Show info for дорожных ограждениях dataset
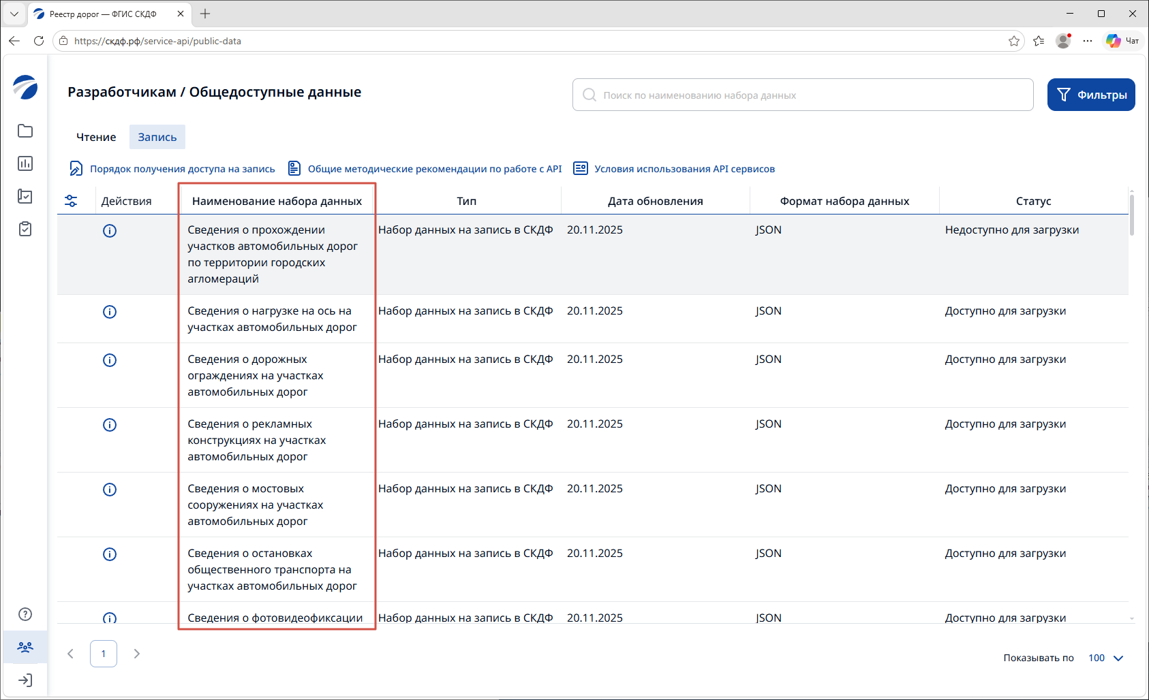This screenshot has height=700, width=1149. [x=110, y=360]
